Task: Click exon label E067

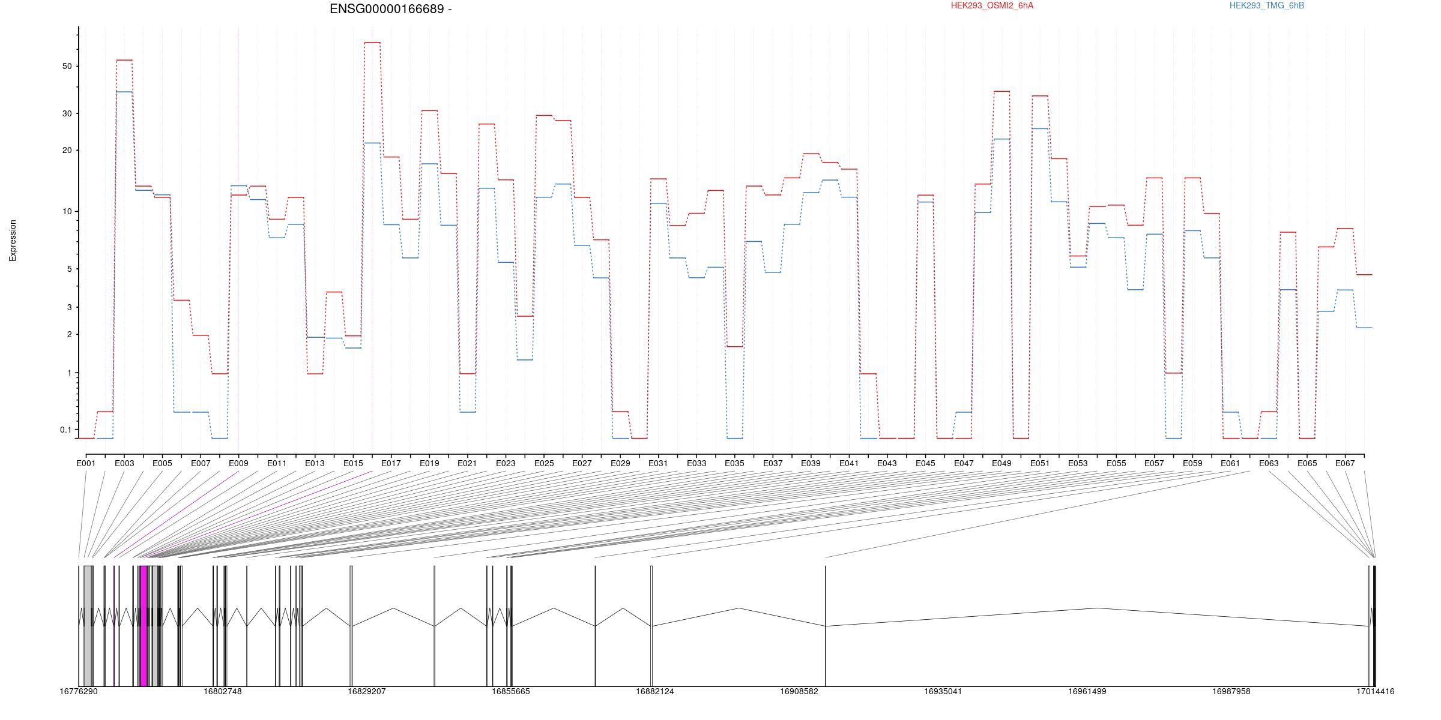Action: click(1345, 463)
